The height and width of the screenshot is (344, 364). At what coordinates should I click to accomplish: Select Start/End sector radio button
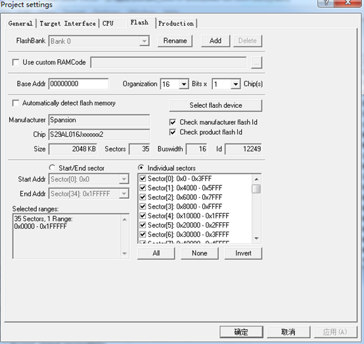point(52,168)
